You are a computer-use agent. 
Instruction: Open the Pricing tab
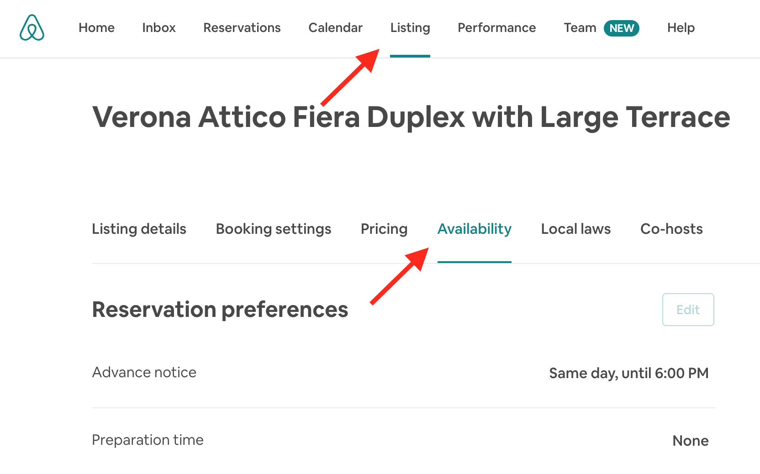384,229
